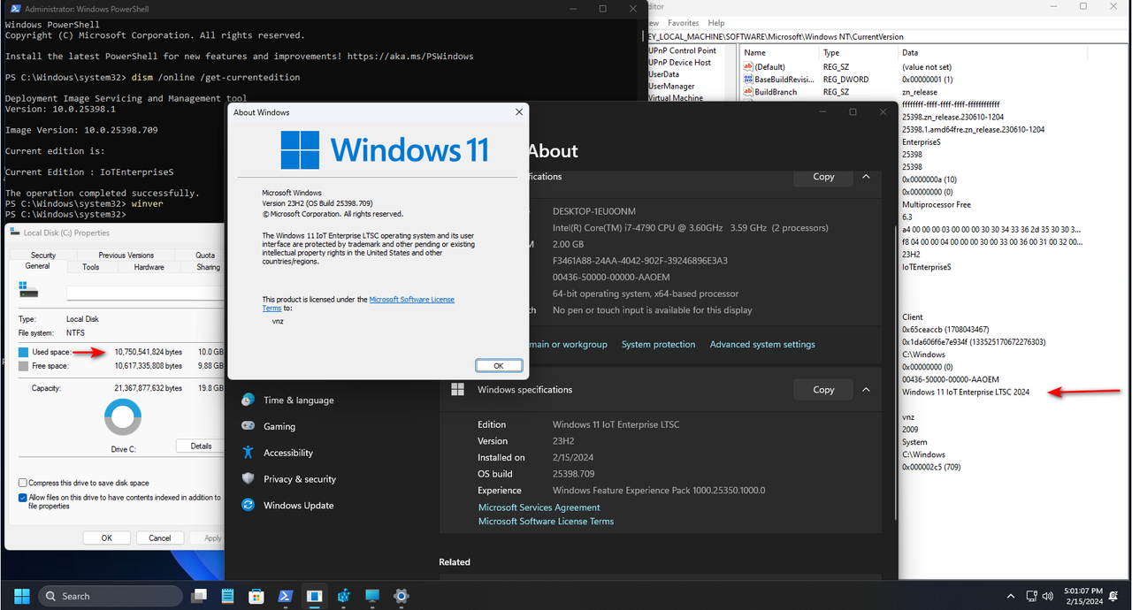
Task: Click the active winver taskbar icon
Action: [x=315, y=596]
